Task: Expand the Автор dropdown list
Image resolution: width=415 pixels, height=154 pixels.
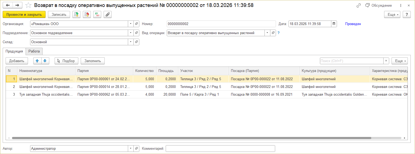Action: tap(131, 149)
